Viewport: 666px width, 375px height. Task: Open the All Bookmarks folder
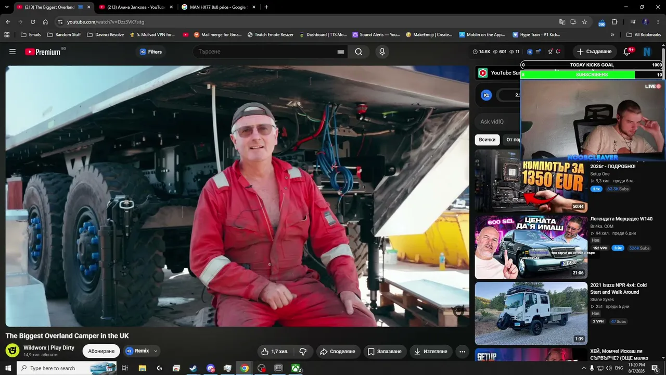[x=644, y=35]
